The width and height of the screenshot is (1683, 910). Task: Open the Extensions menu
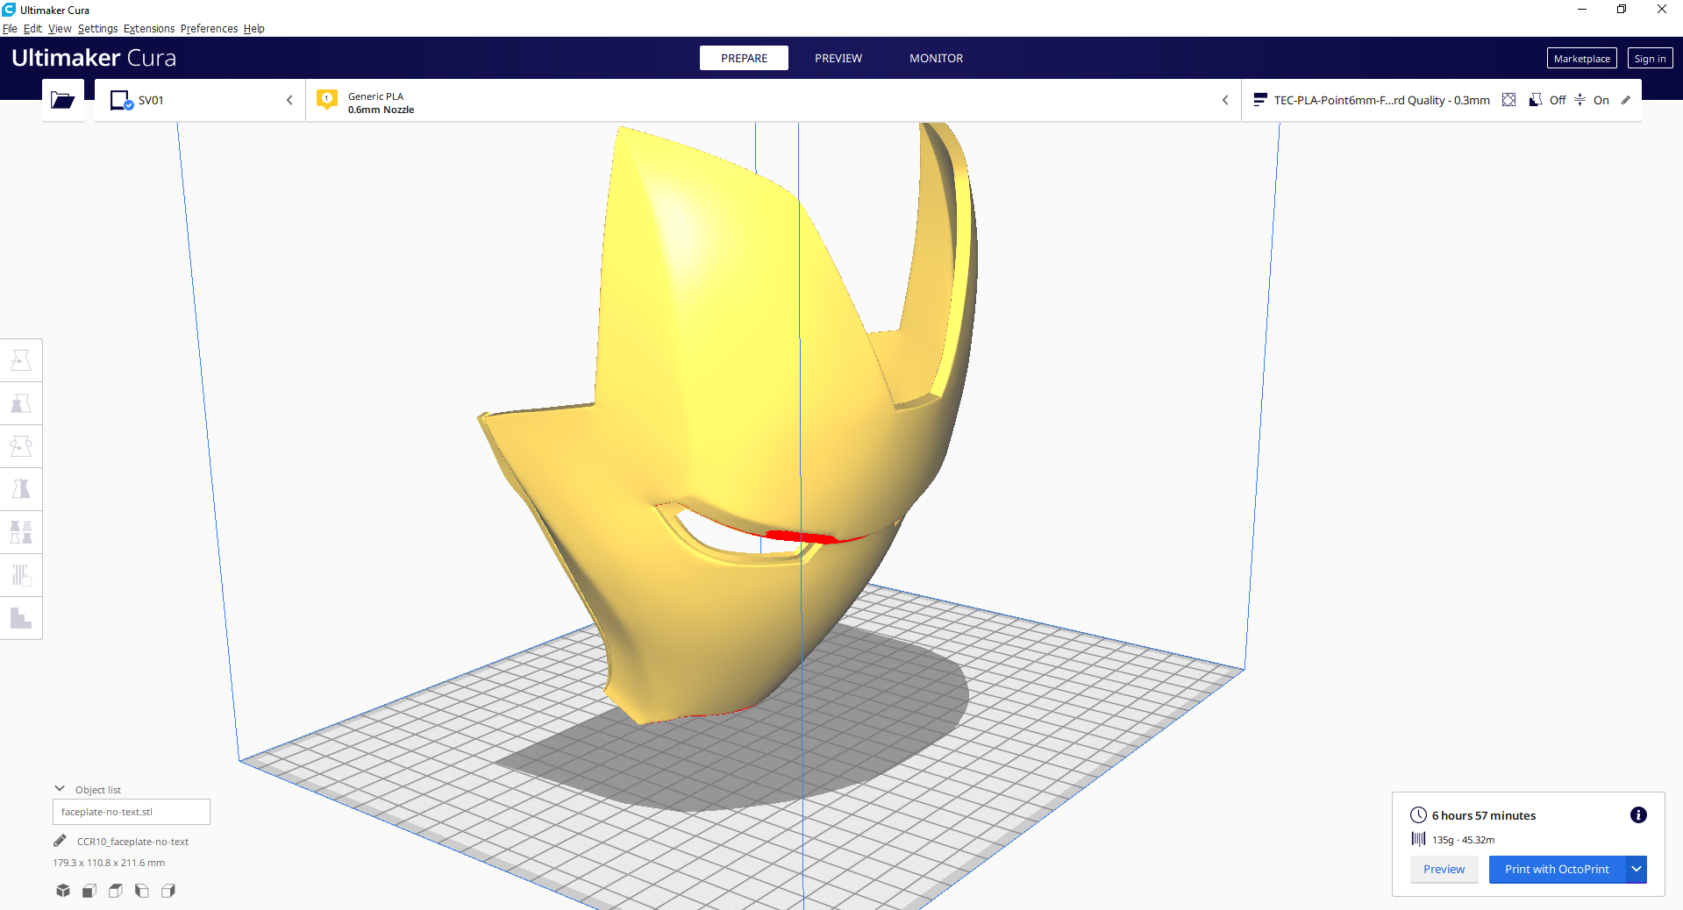(149, 28)
